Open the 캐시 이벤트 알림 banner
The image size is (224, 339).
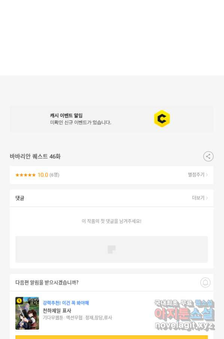[112, 119]
